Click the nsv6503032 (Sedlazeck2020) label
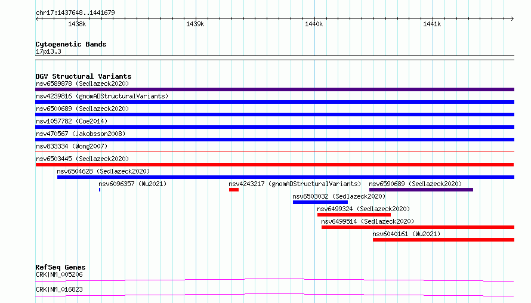The width and height of the screenshot is (531, 303). [x=339, y=196]
